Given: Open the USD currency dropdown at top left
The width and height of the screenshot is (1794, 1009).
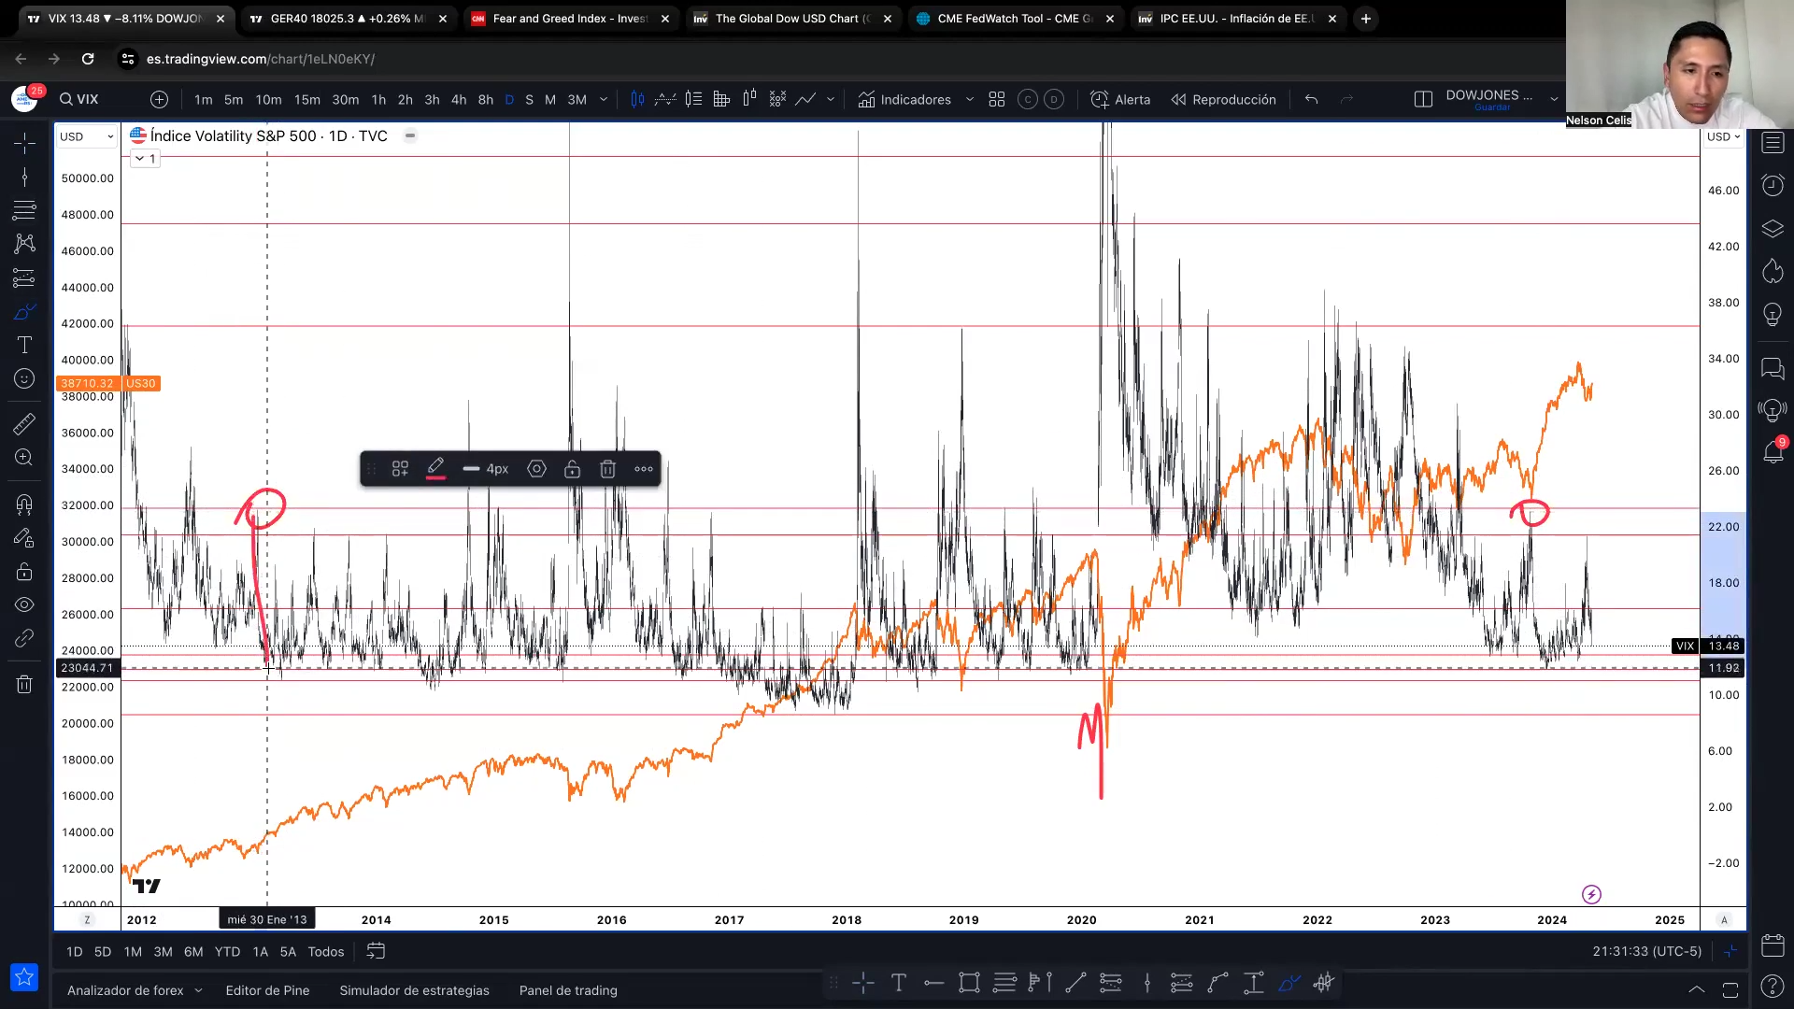Looking at the screenshot, I should (86, 136).
